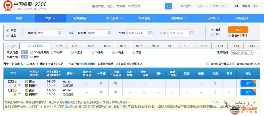Select 单程 one-way radio button
Viewport: 264px width, 116px height.
pyautogui.click(x=7, y=30)
